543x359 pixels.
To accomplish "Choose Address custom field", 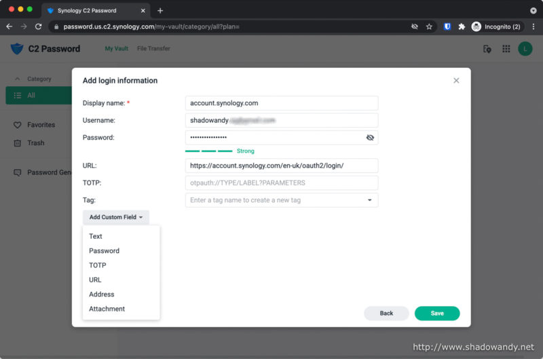I will pyautogui.click(x=121, y=295).
